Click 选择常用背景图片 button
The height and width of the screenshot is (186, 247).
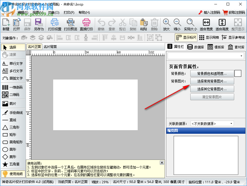click(212, 81)
